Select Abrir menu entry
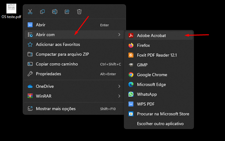 tap(74, 25)
